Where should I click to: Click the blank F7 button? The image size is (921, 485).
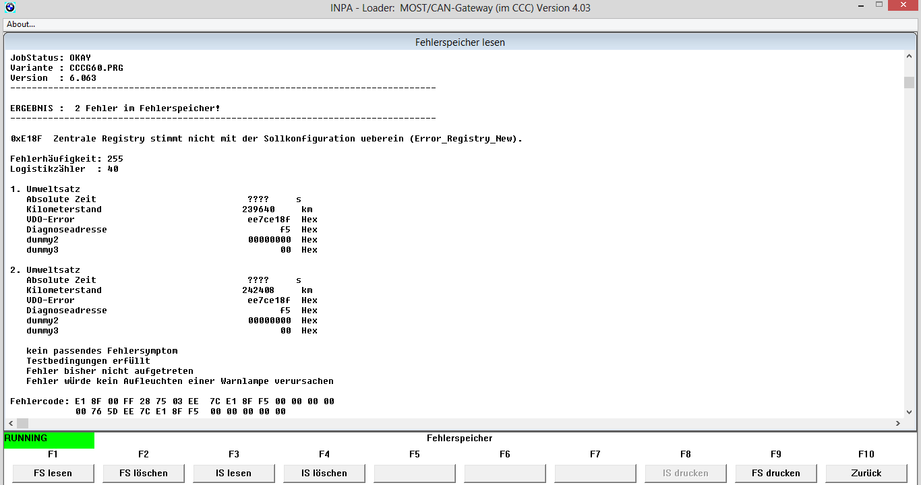click(x=595, y=473)
